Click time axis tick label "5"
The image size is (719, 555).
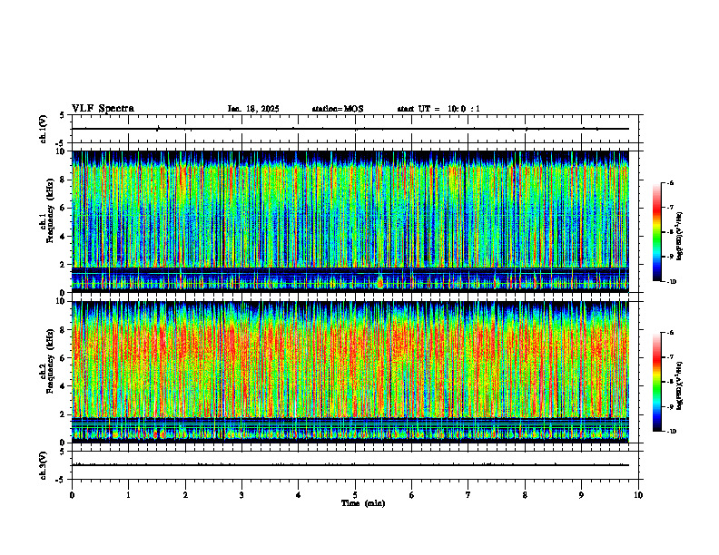pos(355,495)
